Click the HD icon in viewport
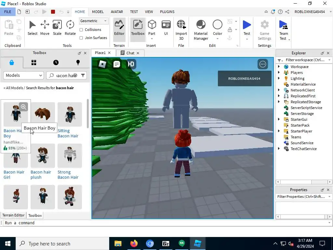This screenshot has width=333, height=250. [x=131, y=64]
